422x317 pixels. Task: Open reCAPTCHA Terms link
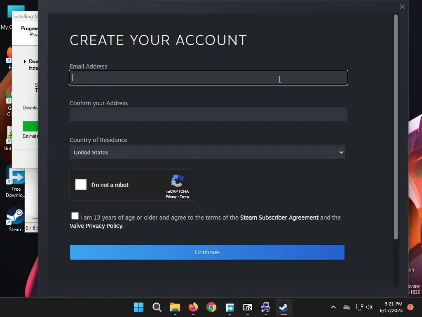pos(184,196)
